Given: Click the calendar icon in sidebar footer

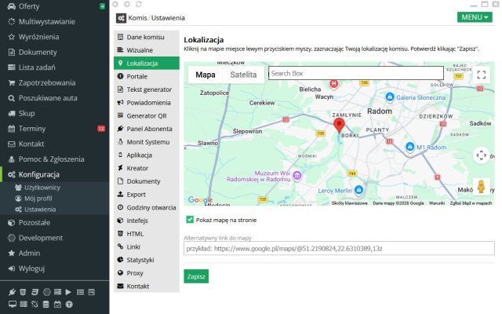Looking at the screenshot, I should pos(57,304).
